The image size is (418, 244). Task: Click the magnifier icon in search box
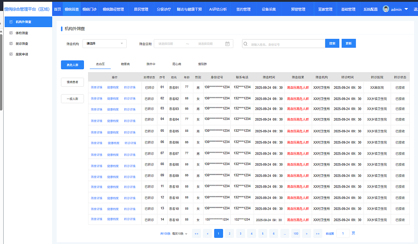click(245, 44)
